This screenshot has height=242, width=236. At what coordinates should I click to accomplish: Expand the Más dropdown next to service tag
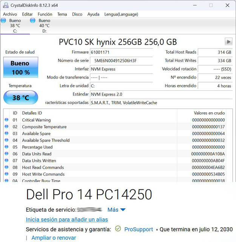pos(116,209)
